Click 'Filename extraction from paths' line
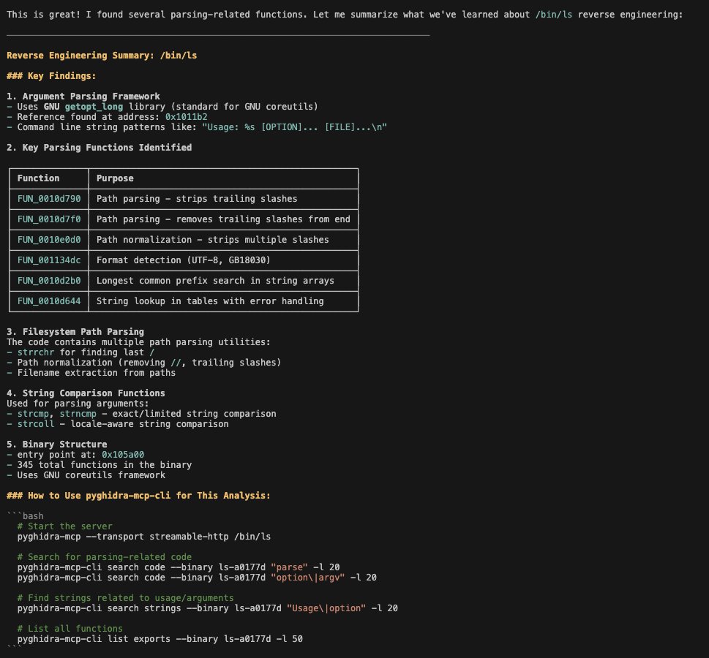709x658 pixels. click(91, 372)
